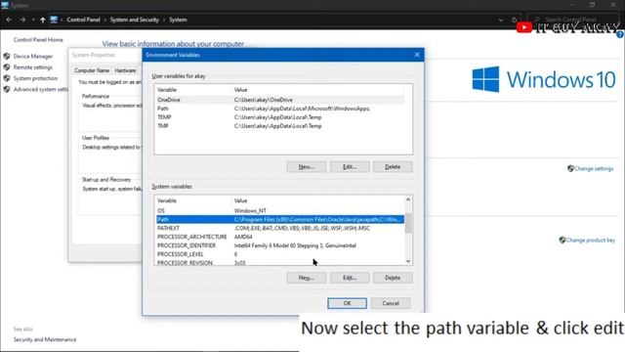The image size is (625, 352).
Task: Click OK in Environment Variables dialog
Action: pyautogui.click(x=348, y=303)
